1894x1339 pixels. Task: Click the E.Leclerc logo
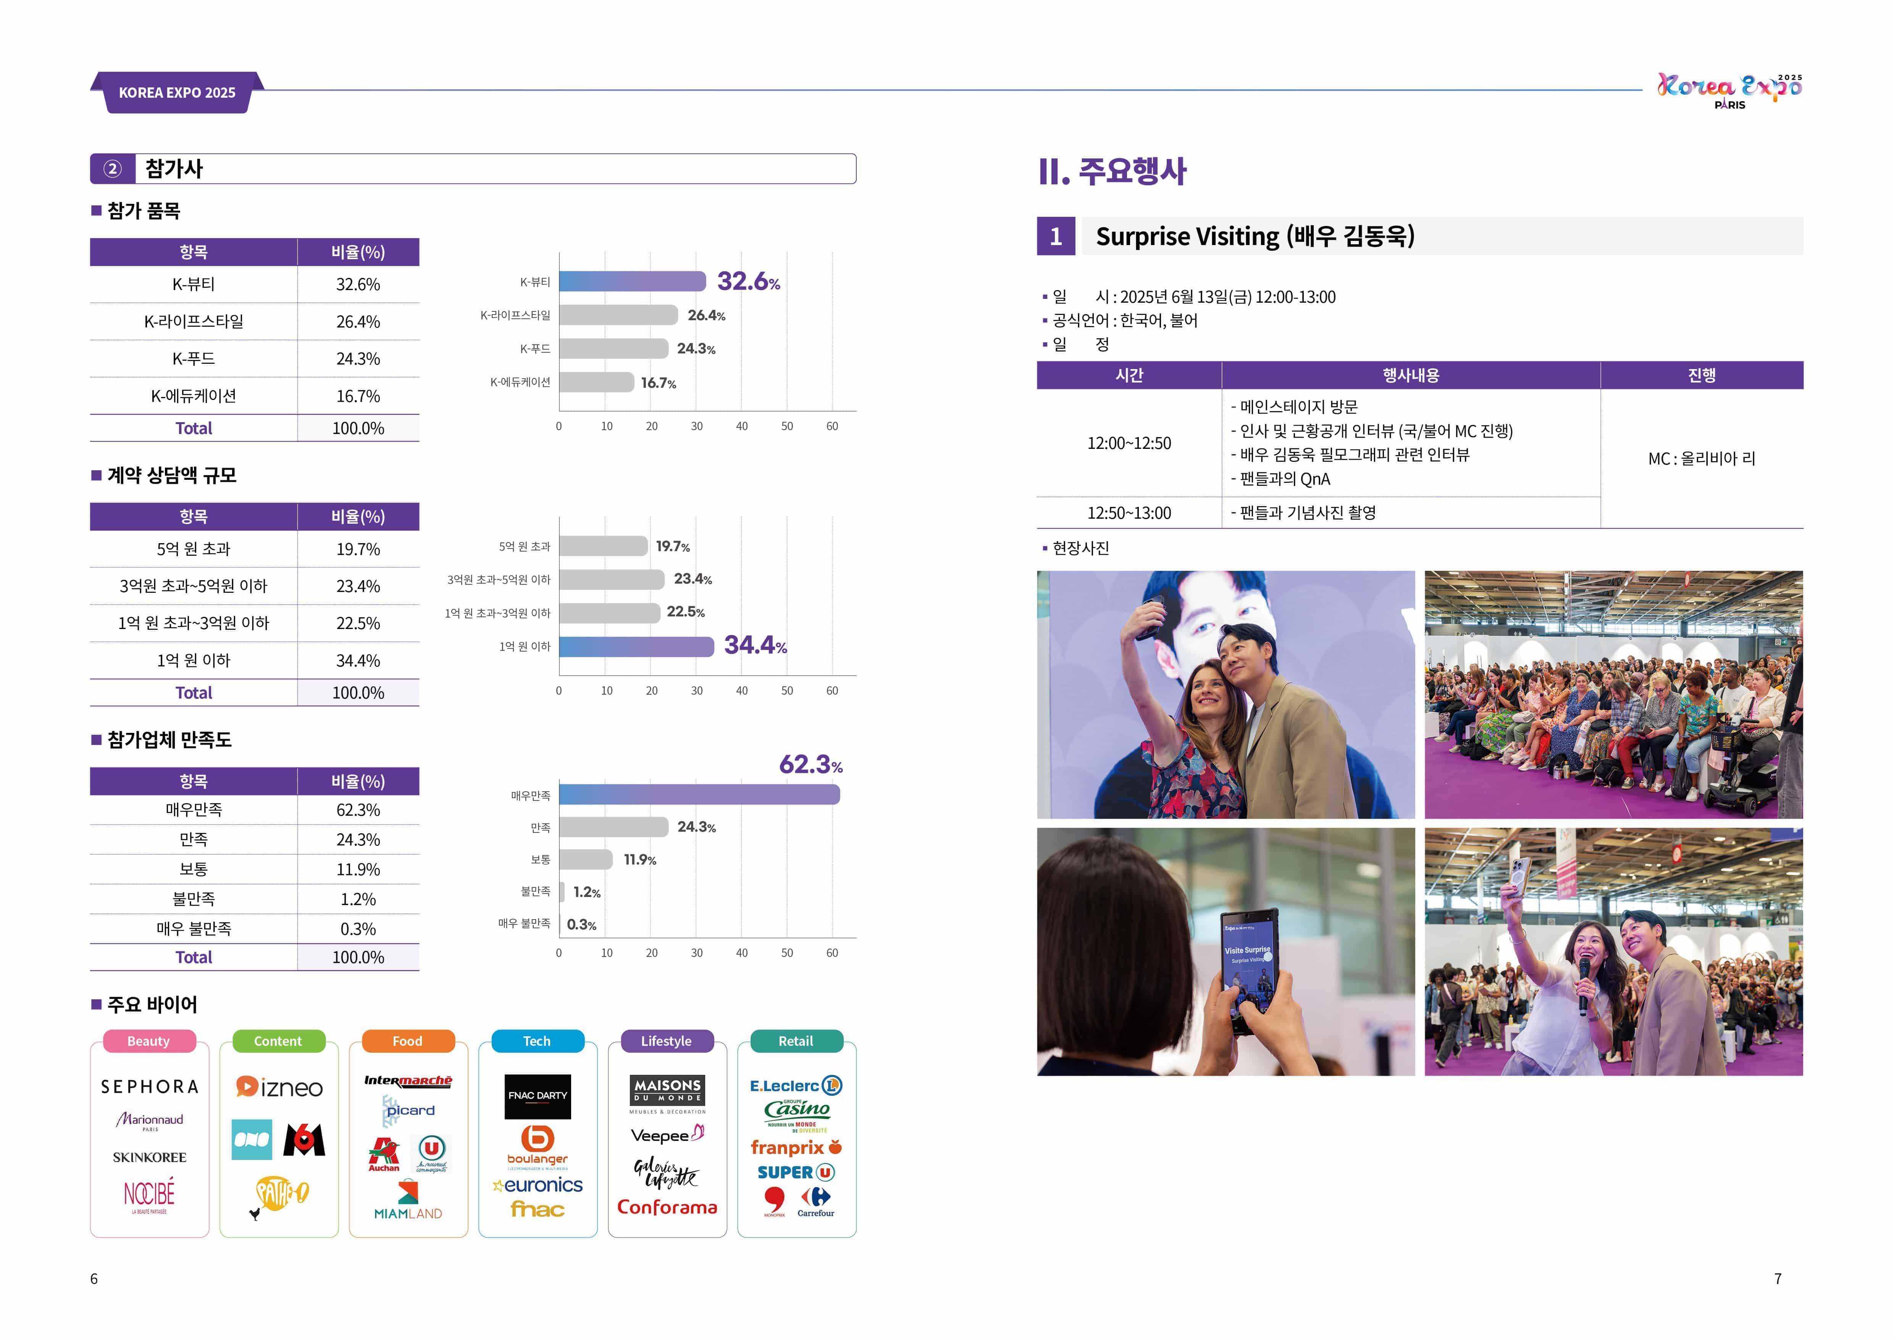pos(795,1086)
